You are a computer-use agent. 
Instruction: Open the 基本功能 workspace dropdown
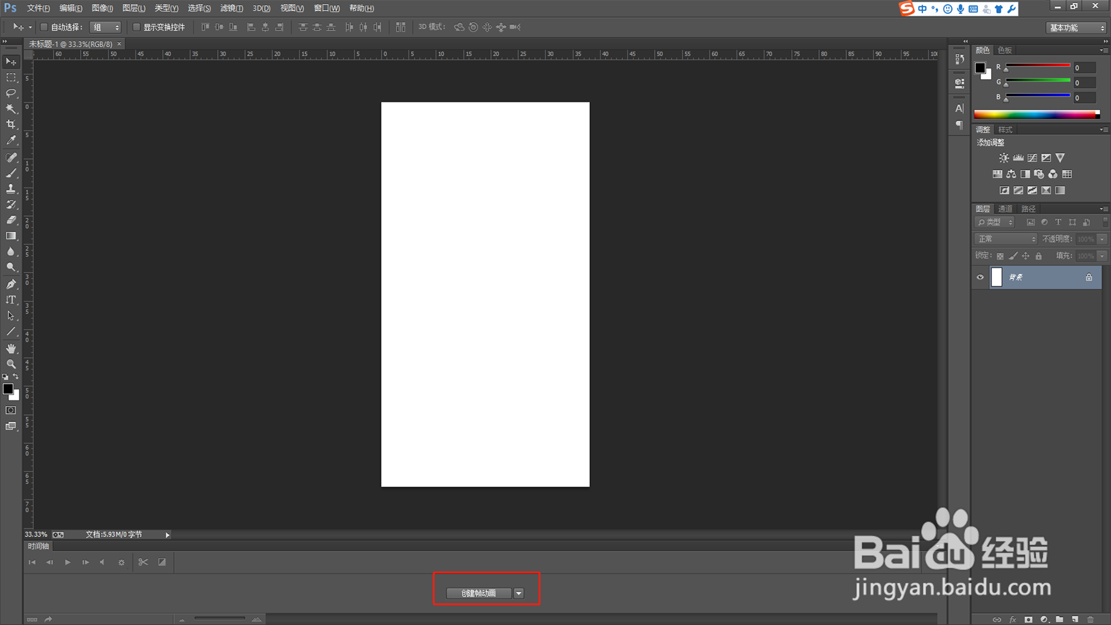[x=1077, y=28]
